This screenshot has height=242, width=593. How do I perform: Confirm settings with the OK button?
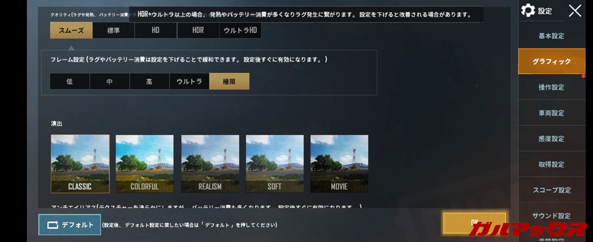474,222
